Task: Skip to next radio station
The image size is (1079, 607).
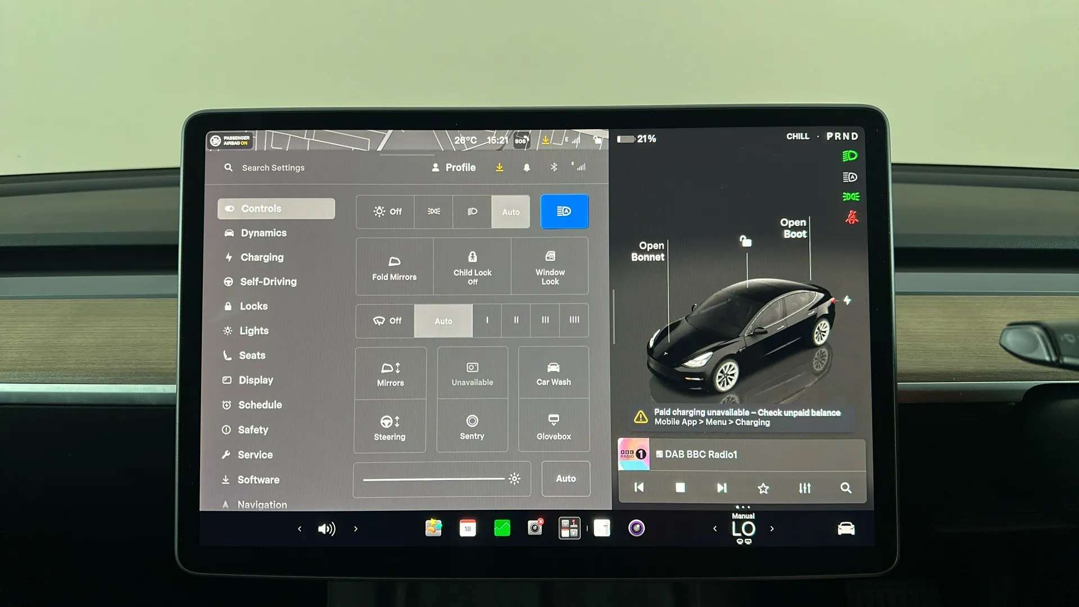Action: (722, 488)
